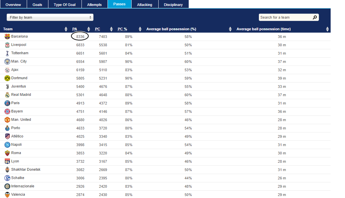The height and width of the screenshot is (198, 345).
Task: Open the Filter by team dropdown
Action: tap(50, 17)
